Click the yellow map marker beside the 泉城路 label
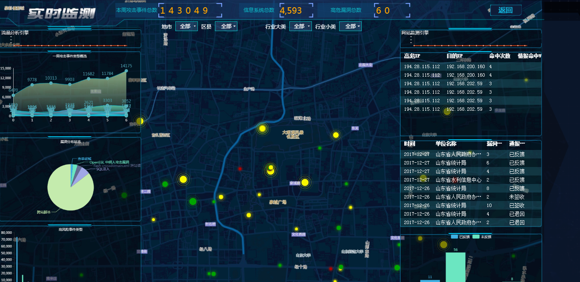The image size is (580, 282). coord(305,182)
